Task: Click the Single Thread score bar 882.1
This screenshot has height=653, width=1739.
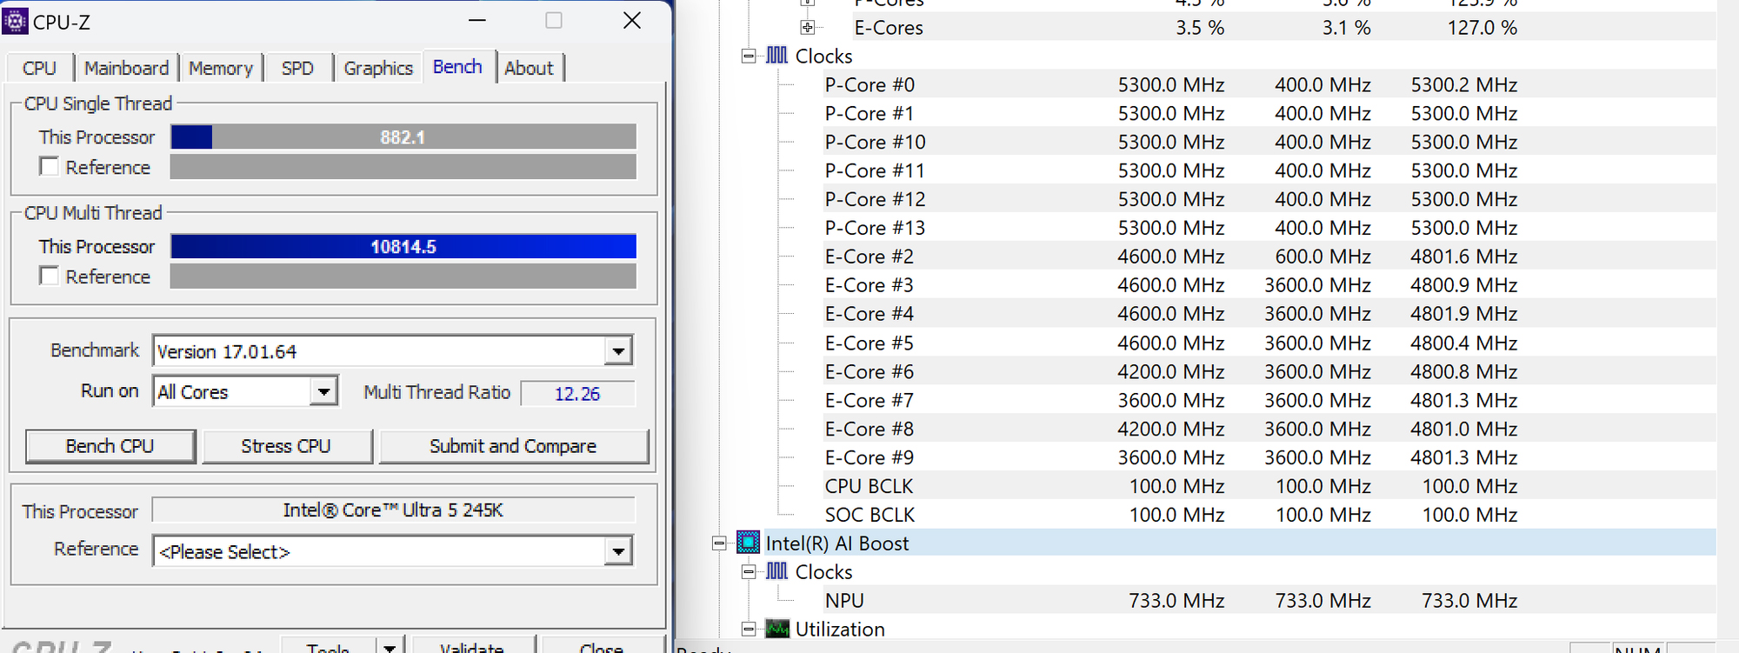Action: coord(403,137)
